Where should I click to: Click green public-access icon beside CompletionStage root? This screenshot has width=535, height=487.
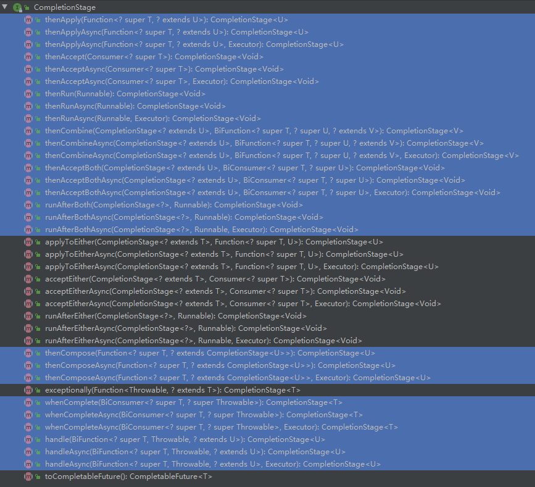(x=27, y=7)
